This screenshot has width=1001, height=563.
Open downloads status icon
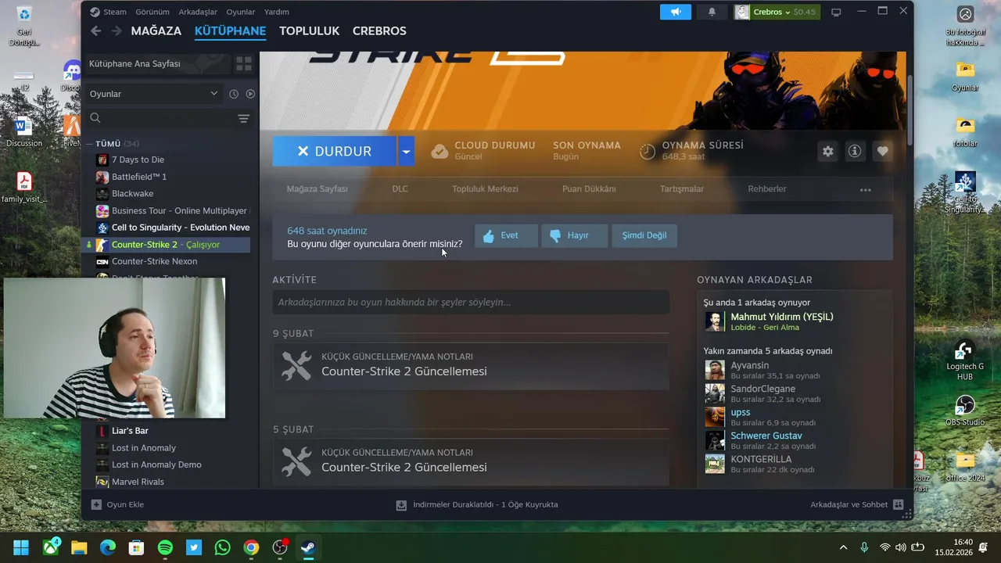401,505
